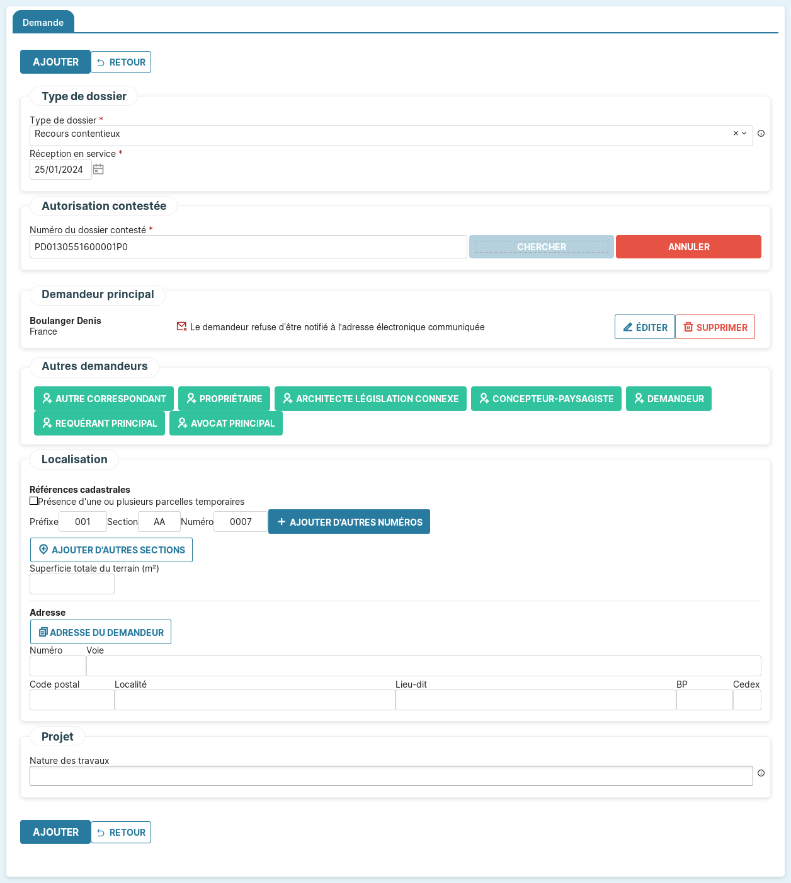Click the Superficie totale du terrain field
This screenshot has width=791, height=883.
point(72,584)
